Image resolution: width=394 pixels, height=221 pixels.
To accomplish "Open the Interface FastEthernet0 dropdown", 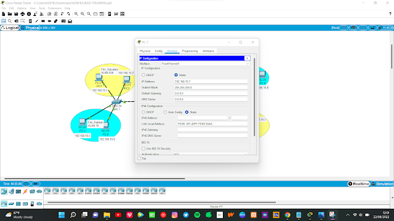I will coord(206,64).
